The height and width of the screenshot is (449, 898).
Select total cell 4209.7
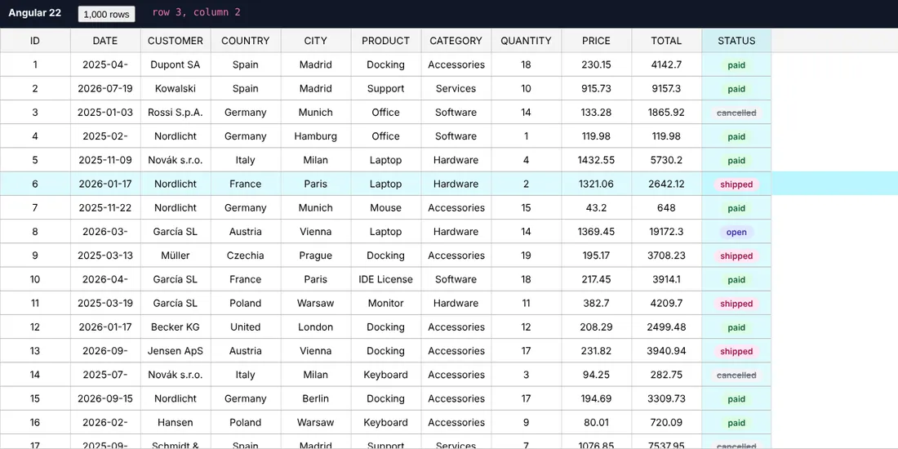pyautogui.click(x=667, y=304)
